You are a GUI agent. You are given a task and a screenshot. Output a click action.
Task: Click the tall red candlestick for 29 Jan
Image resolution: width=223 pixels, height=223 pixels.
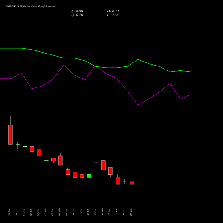(11, 135)
